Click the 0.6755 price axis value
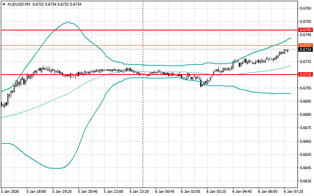 [306, 22]
